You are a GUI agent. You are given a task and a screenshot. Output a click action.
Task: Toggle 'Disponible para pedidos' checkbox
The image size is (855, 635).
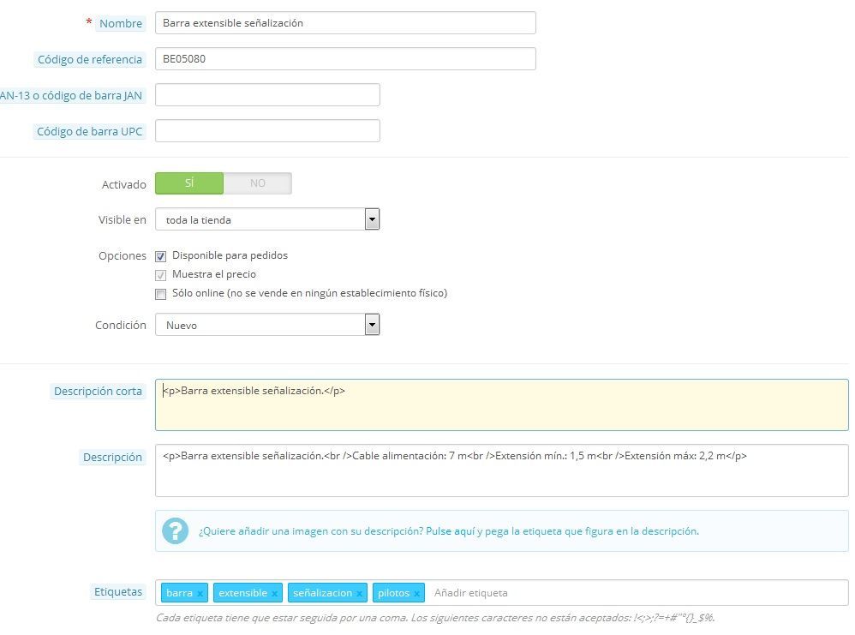coord(160,256)
